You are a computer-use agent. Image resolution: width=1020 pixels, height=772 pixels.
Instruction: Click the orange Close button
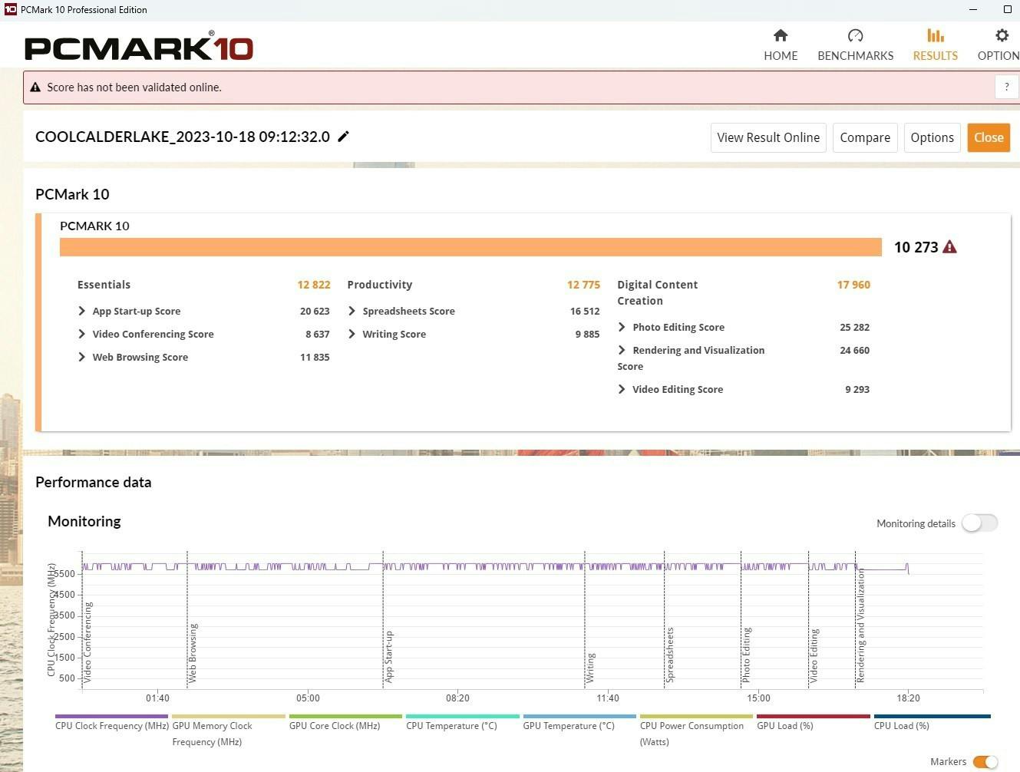989,137
